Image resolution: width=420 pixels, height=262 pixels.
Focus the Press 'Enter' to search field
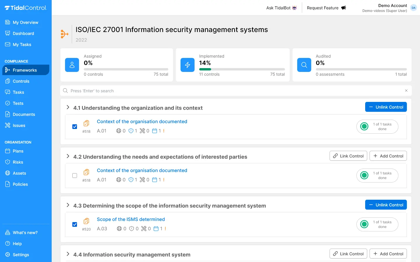pyautogui.click(x=233, y=91)
